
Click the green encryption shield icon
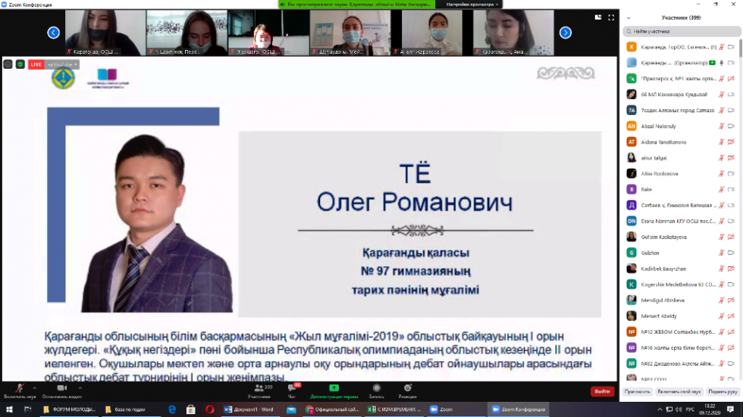[20, 64]
